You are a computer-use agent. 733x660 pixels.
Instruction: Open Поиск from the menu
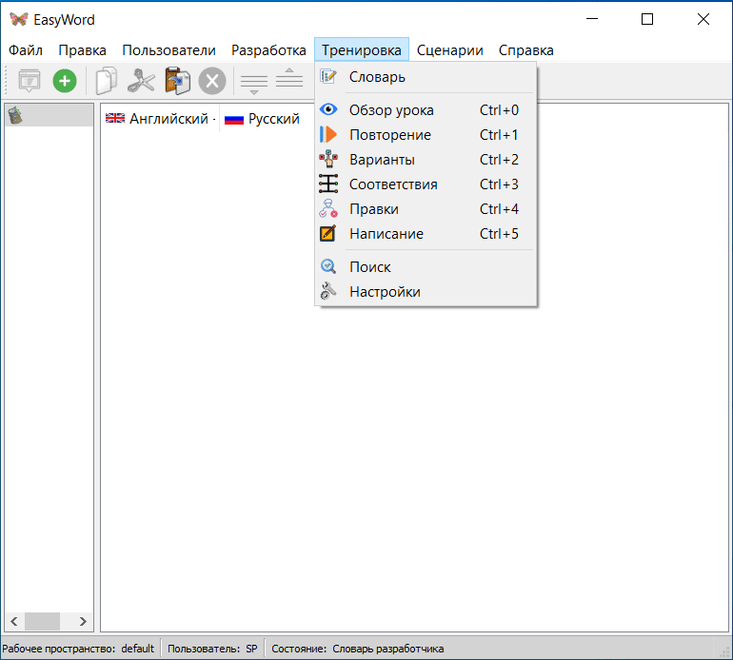tap(426, 266)
